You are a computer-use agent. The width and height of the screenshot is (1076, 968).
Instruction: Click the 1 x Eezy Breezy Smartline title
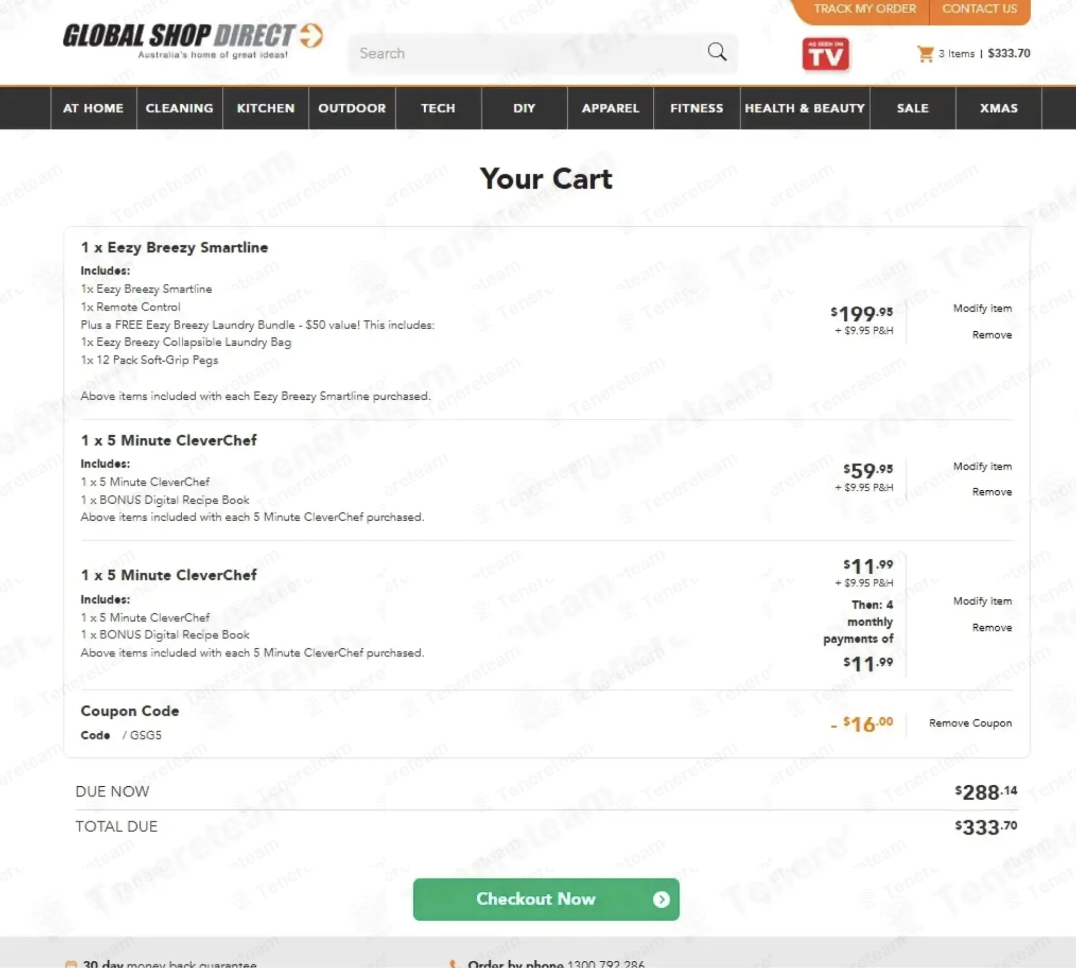pos(175,247)
